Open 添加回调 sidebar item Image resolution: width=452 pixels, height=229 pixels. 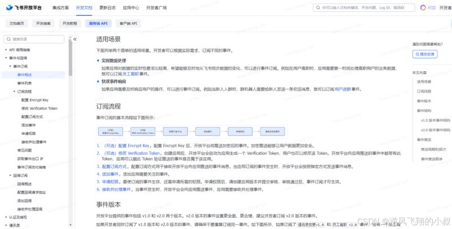pyautogui.click(x=24, y=201)
